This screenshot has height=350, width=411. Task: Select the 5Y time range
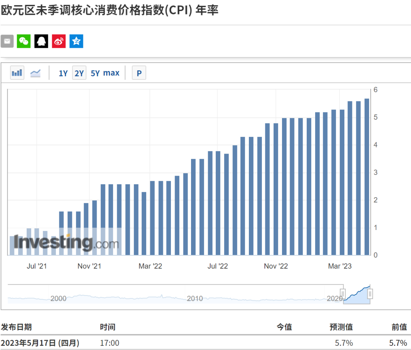pyautogui.click(x=95, y=73)
